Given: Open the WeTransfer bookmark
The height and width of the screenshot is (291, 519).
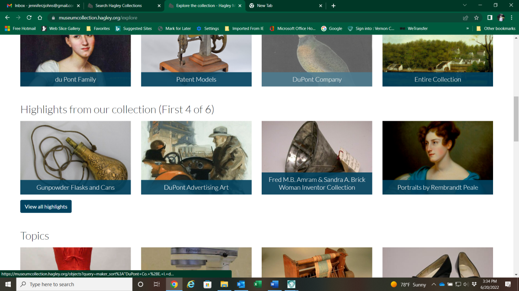Looking at the screenshot, I should click(414, 28).
